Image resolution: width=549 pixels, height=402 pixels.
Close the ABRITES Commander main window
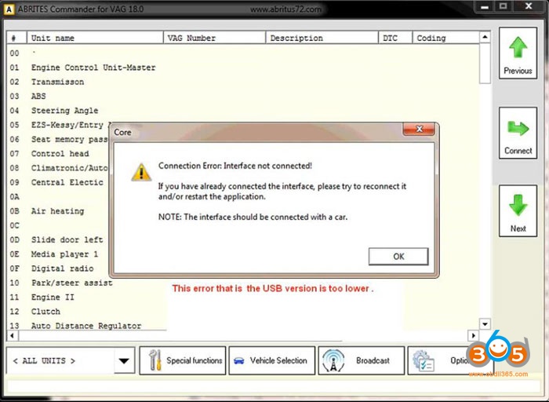click(x=529, y=6)
